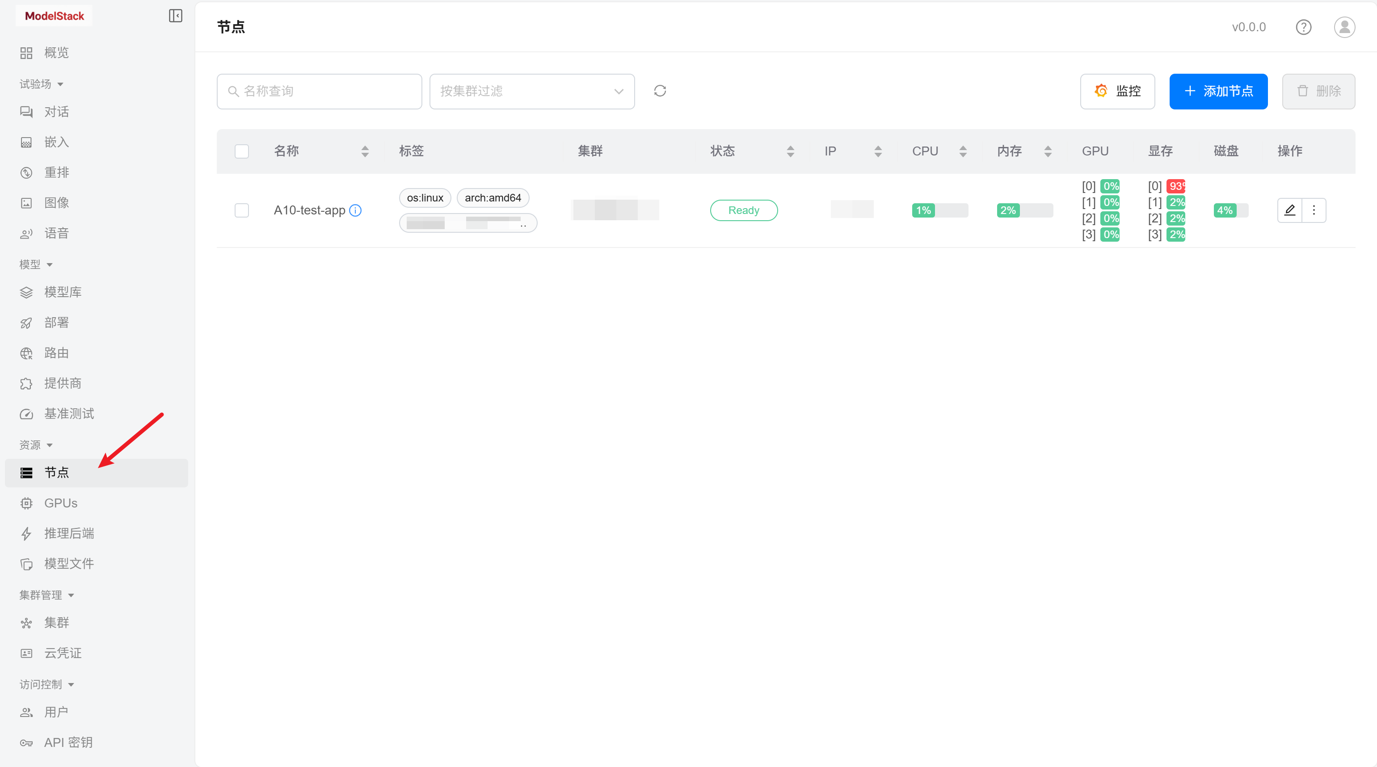
Task: Open 对话 chat playground
Action: [x=96, y=112]
